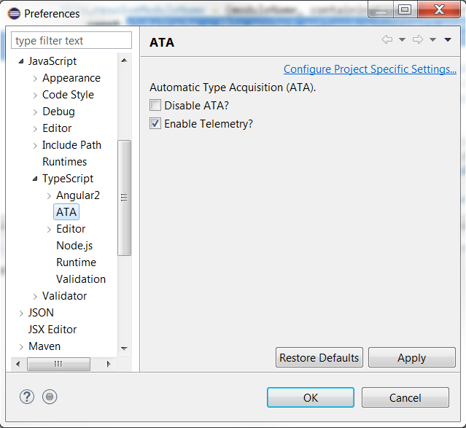Click Restore Defaults button
The height and width of the screenshot is (428, 466).
click(319, 357)
